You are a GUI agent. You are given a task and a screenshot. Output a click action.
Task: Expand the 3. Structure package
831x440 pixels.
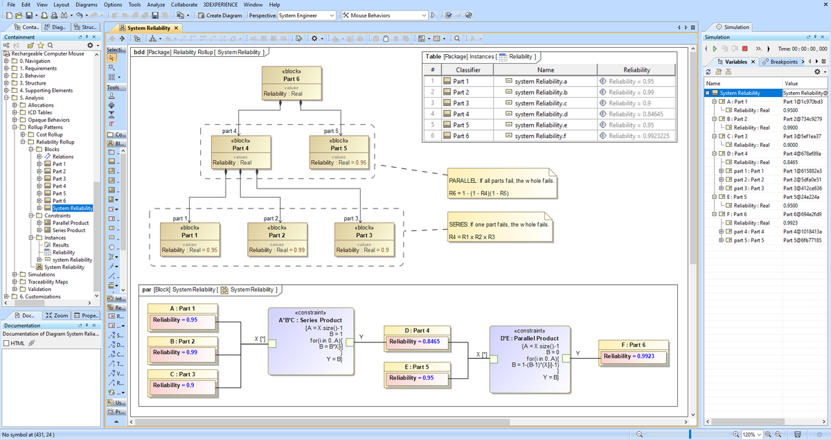(x=6, y=83)
